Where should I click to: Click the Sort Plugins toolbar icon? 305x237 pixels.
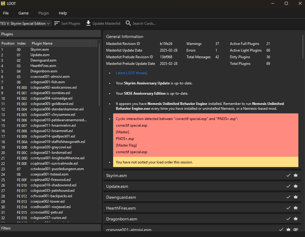[57, 23]
